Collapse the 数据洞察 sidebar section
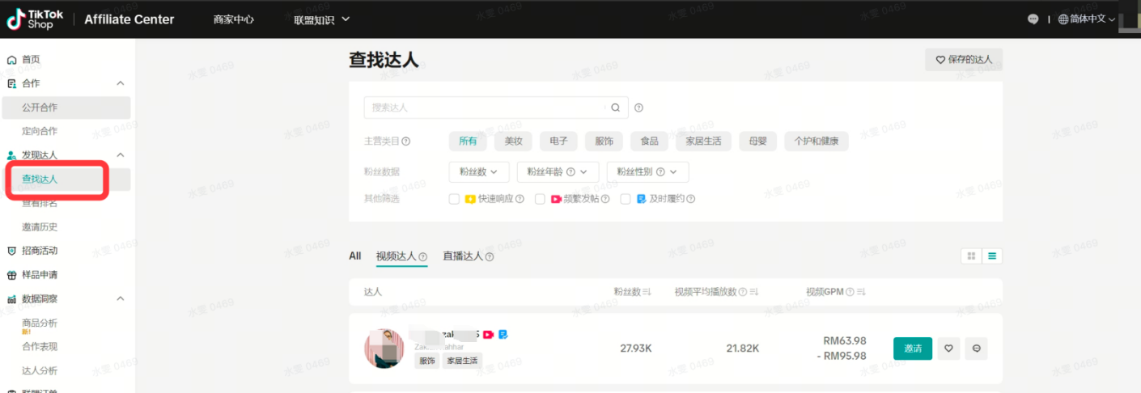The image size is (1141, 393). [x=121, y=299]
